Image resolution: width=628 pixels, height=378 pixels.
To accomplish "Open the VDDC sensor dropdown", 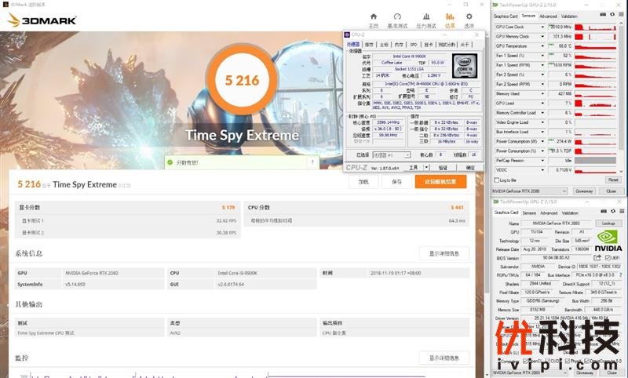I will coord(542,170).
